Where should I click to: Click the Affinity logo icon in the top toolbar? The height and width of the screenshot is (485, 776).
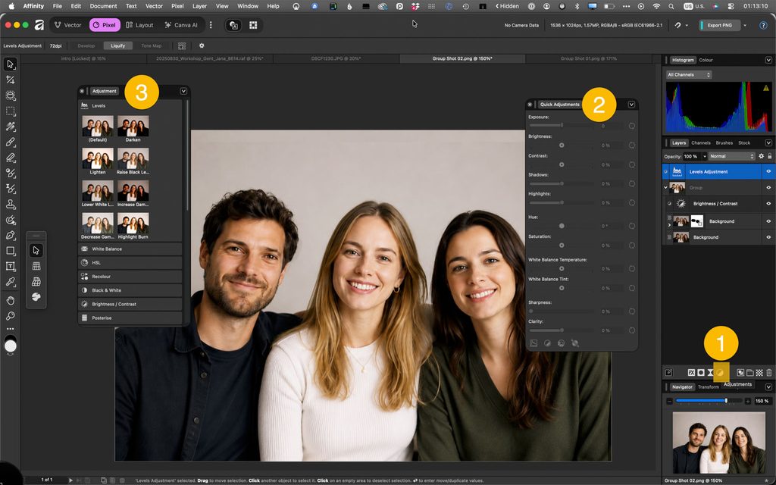click(x=39, y=25)
